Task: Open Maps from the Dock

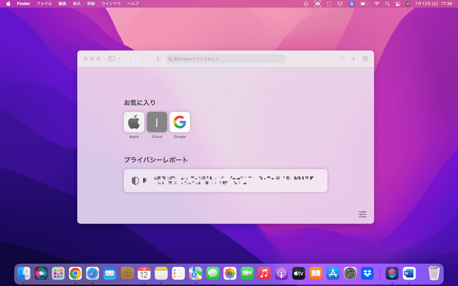Action: point(196,273)
